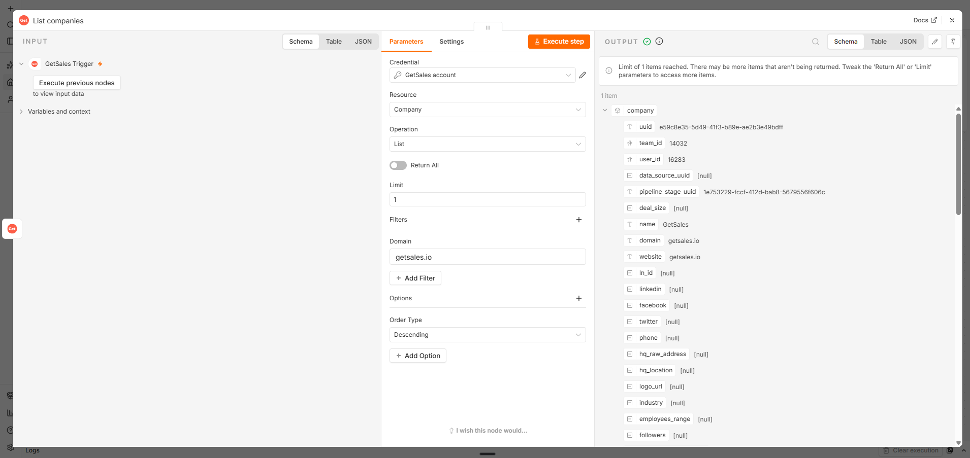Switch input view to Table
This screenshot has height=458, width=970.
tap(334, 42)
